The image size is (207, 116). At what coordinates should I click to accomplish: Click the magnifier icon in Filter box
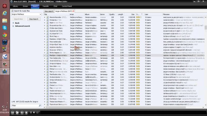tap(40, 106)
